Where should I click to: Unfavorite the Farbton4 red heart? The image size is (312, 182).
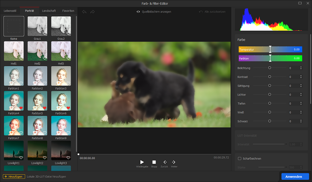click(x=21, y=108)
